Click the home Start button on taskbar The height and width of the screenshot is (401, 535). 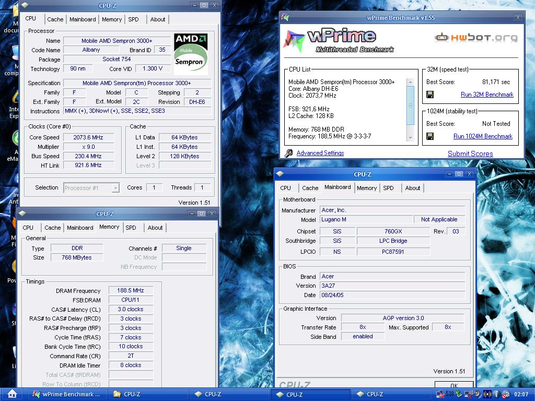pos(13,394)
